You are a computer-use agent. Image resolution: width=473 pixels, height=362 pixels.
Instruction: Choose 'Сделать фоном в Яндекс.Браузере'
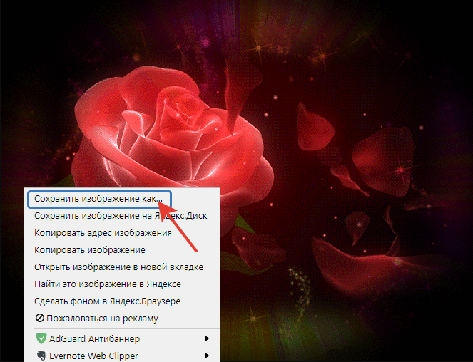point(122,301)
